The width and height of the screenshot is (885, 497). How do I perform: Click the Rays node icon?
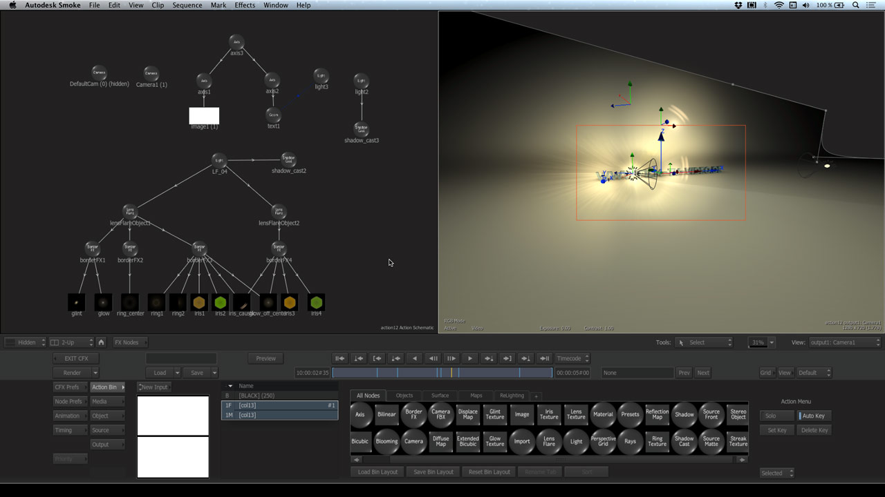tap(630, 441)
